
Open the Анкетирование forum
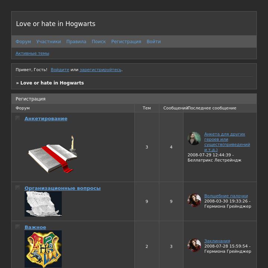46,119
